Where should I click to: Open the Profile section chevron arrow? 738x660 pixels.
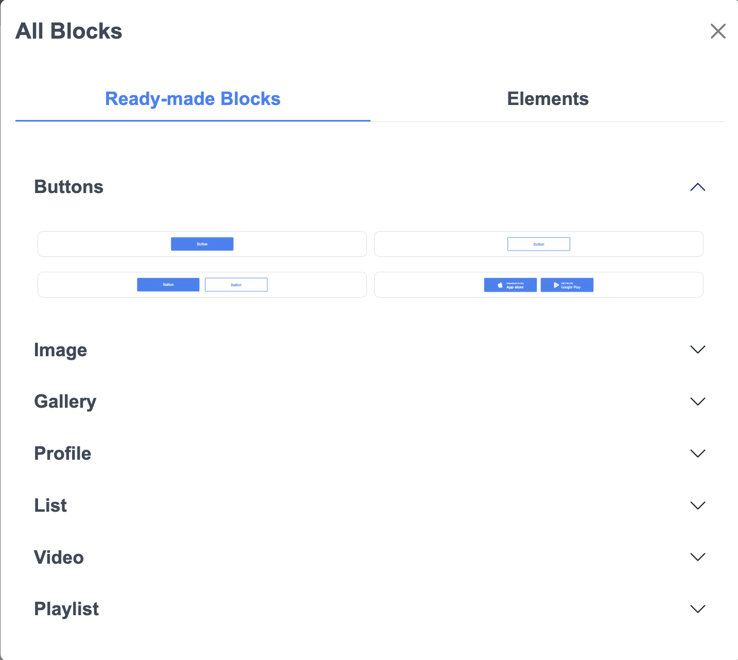click(x=697, y=454)
